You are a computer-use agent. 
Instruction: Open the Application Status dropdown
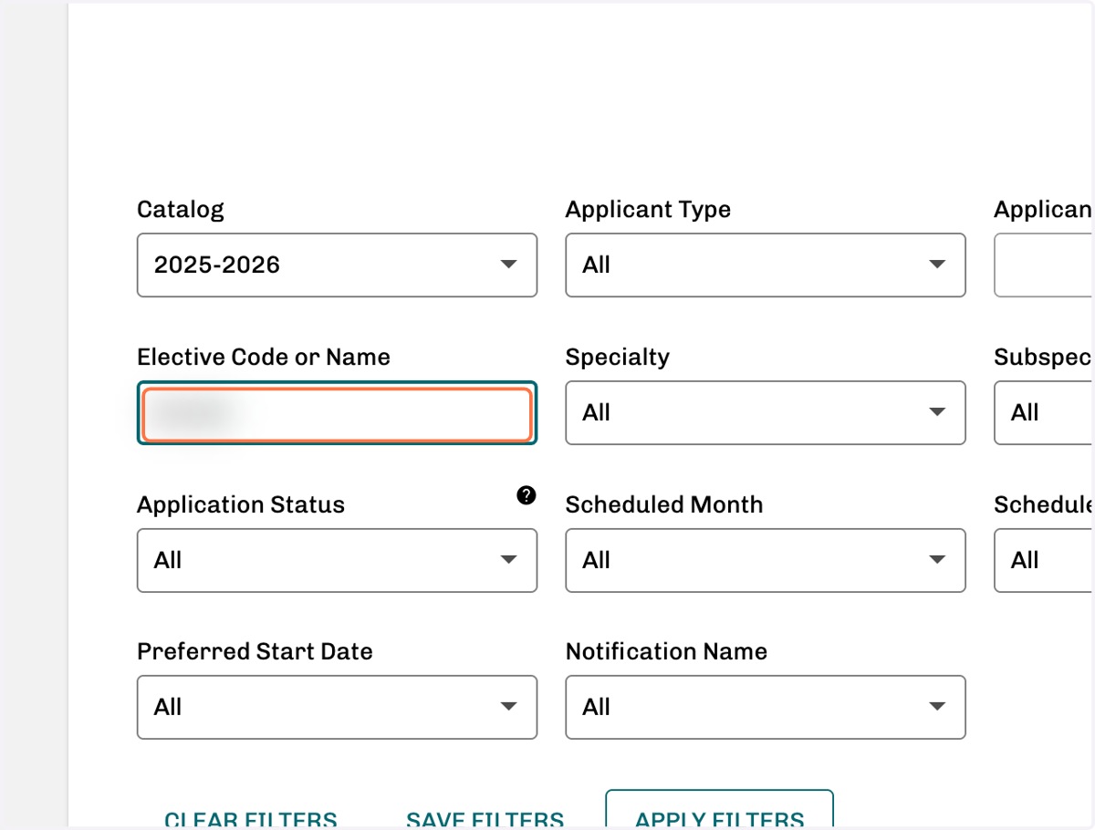(337, 560)
